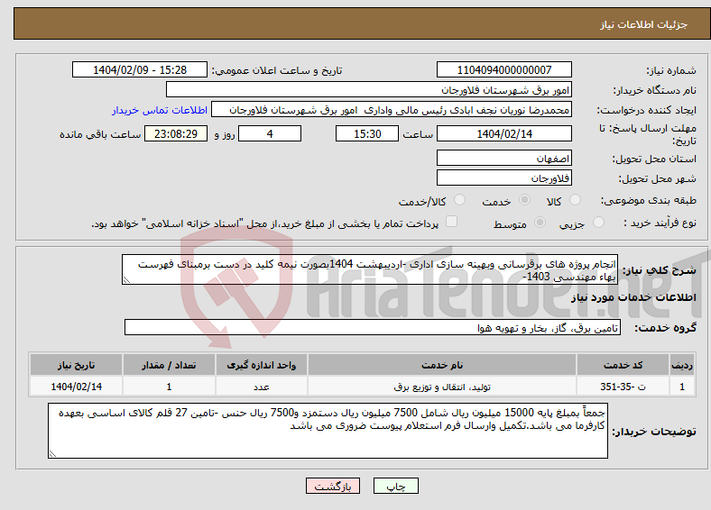Open اطلاعات تماس خریدار link
This screenshot has height=510, width=711.
[160, 110]
